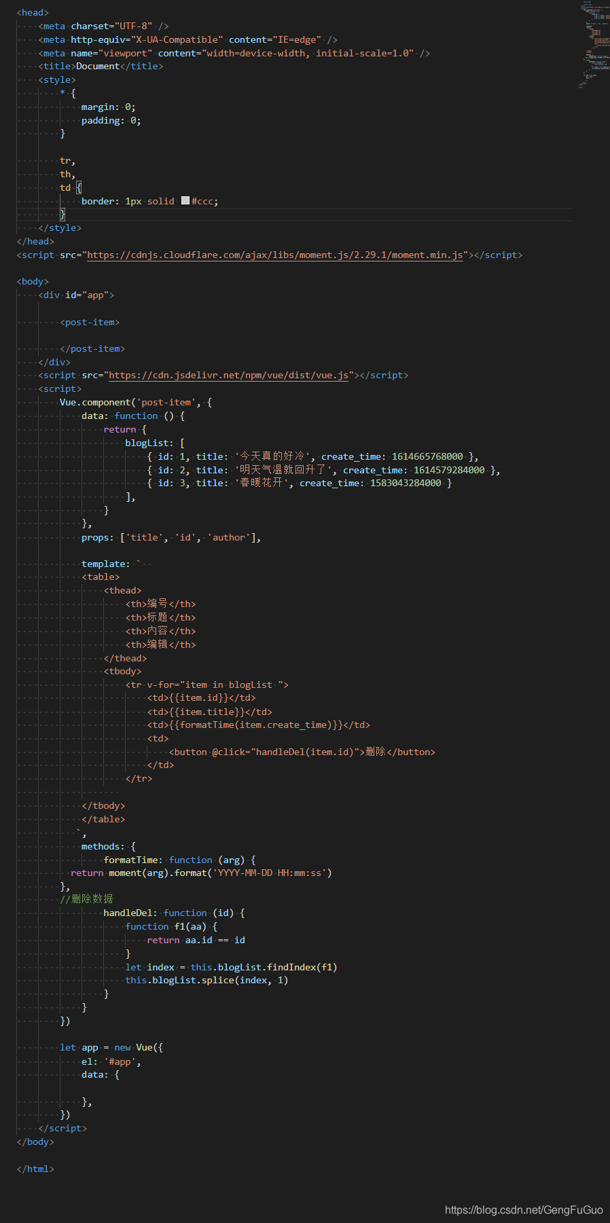Viewport: 610px width, 1223px height.
Task: Click the //删除数据 comment
Action: click(x=86, y=899)
